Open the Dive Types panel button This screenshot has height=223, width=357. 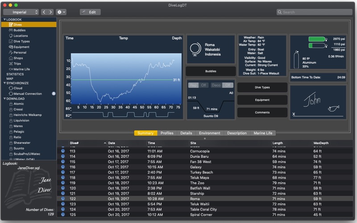click(x=262, y=87)
